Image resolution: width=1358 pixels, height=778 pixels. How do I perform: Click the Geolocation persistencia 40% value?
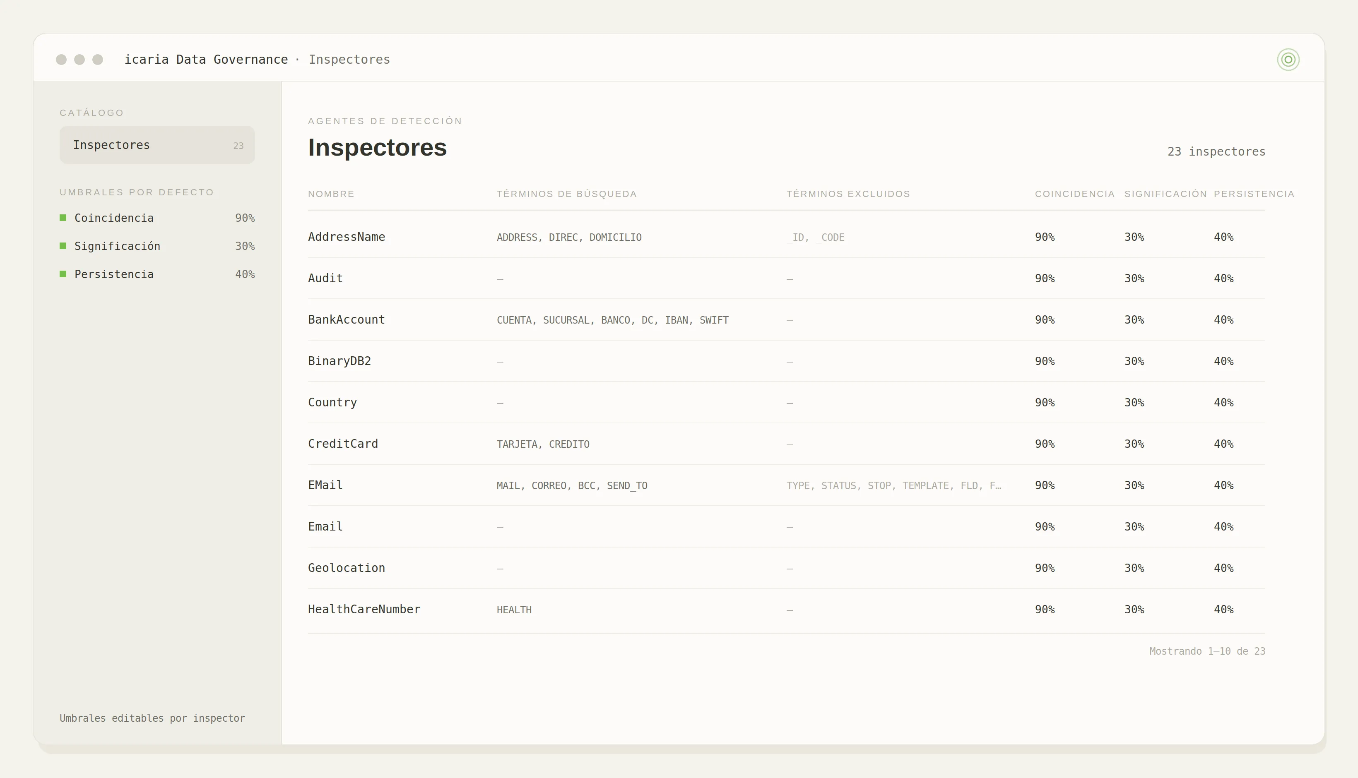point(1223,568)
